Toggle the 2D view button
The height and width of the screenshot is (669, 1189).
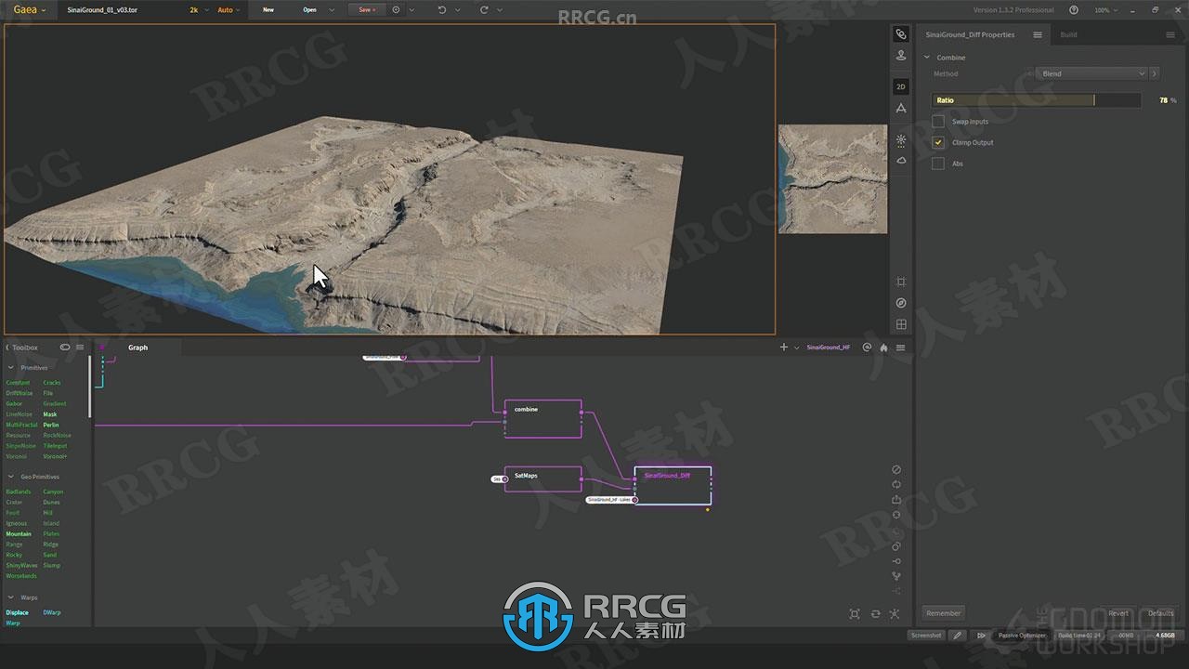click(901, 86)
